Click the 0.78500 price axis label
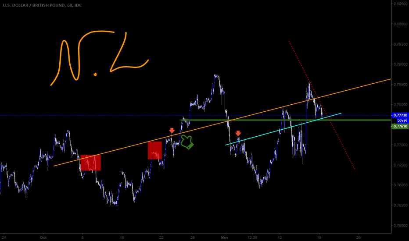This screenshot has height=241, width=409. (400, 85)
